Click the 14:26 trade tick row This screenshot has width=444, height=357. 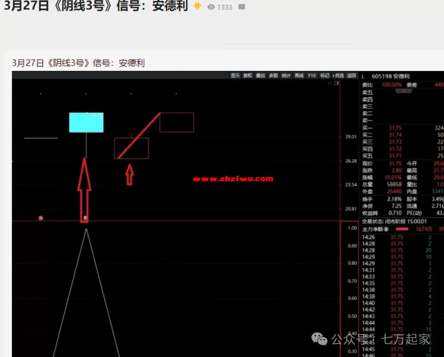(x=397, y=237)
